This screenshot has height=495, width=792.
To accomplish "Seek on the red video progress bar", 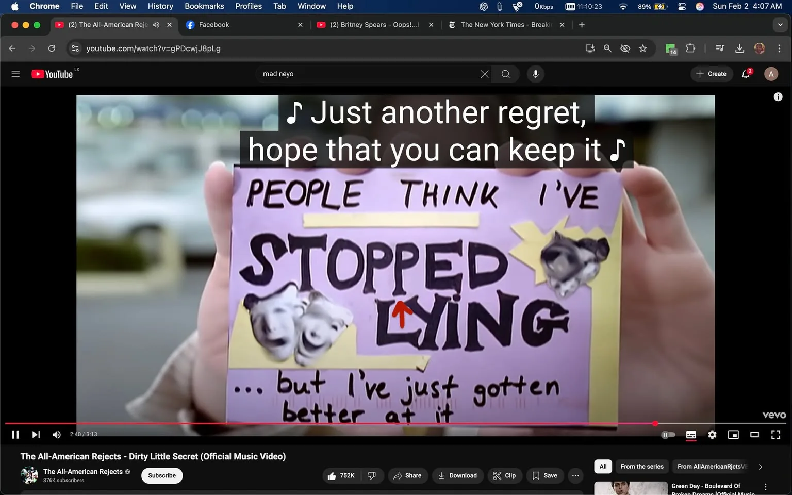I will (x=361, y=423).
